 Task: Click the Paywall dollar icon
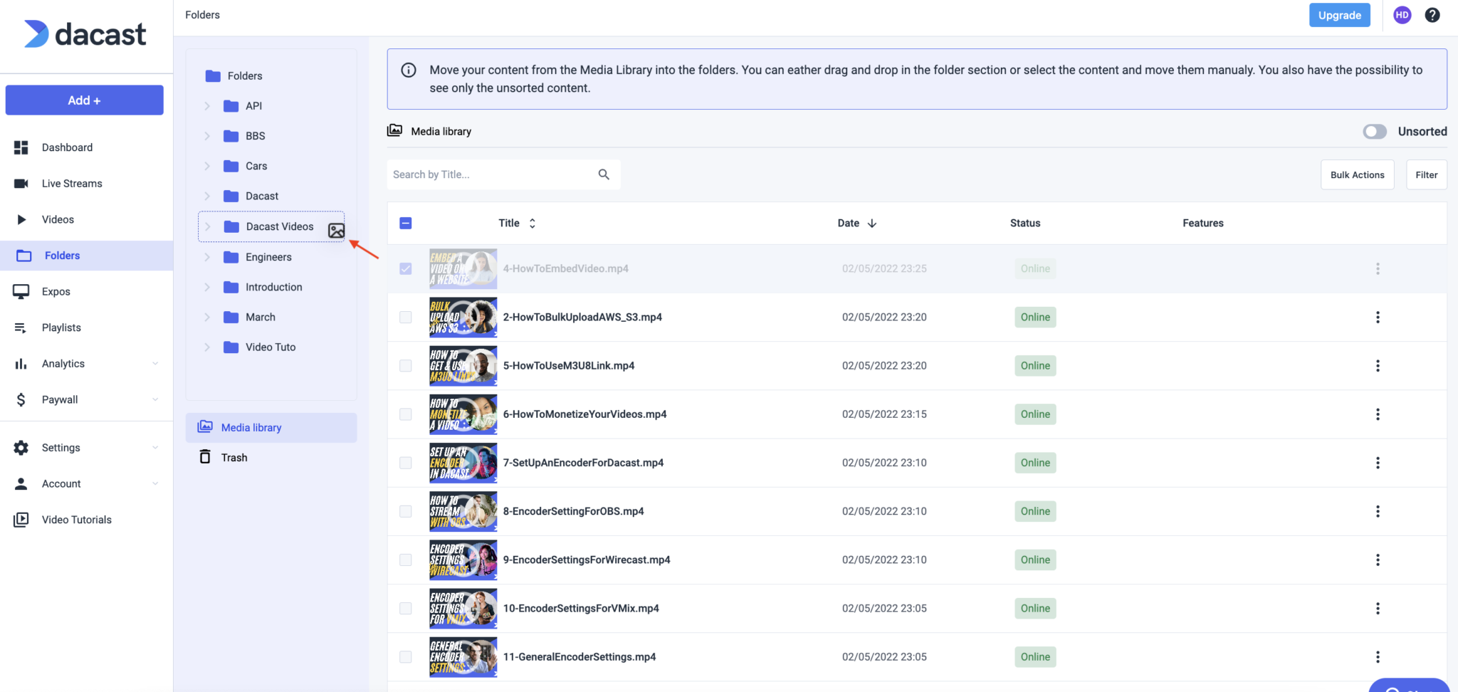click(x=21, y=399)
